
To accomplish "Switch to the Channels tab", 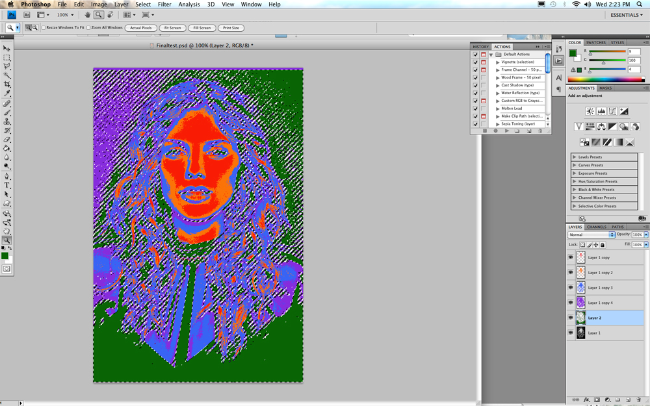I will [597, 227].
